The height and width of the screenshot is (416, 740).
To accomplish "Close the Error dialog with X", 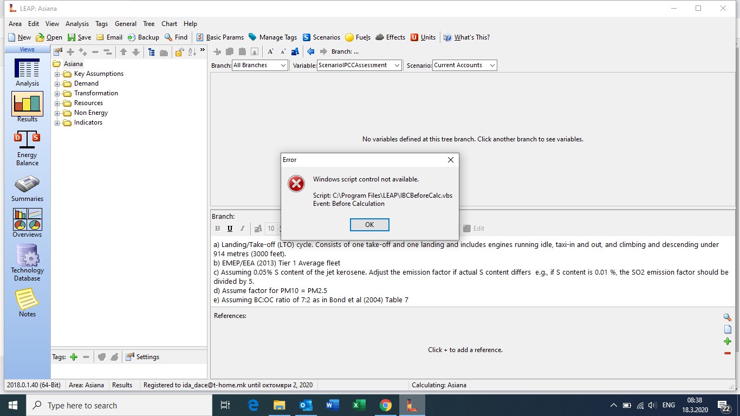I will (x=450, y=160).
